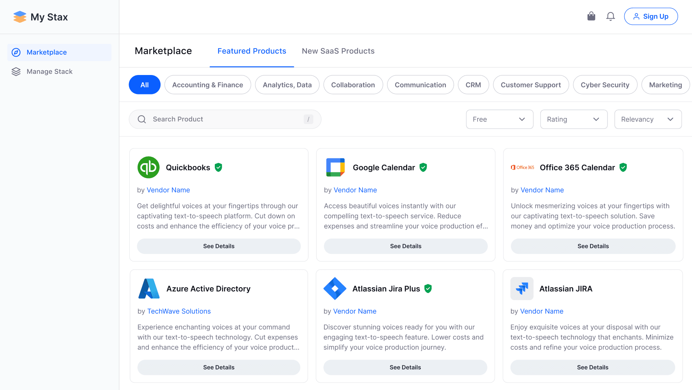Click the Google Calendar product title
Image resolution: width=692 pixels, height=390 pixels.
pos(384,168)
